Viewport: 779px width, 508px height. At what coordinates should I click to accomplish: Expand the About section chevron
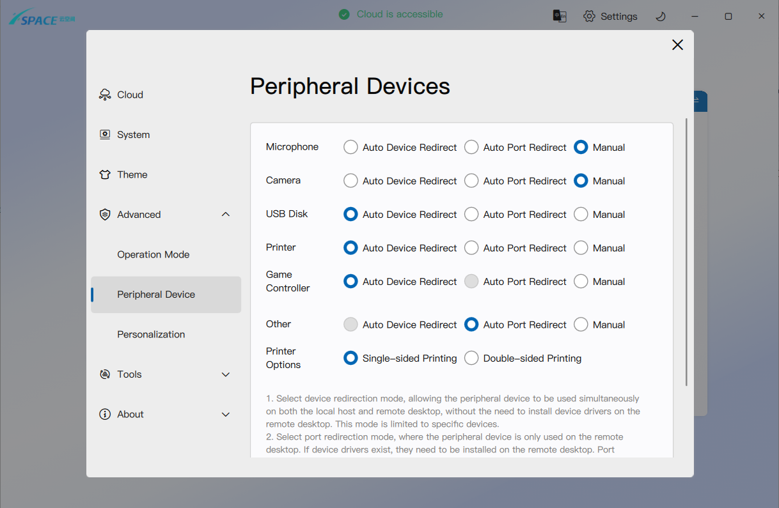click(226, 414)
